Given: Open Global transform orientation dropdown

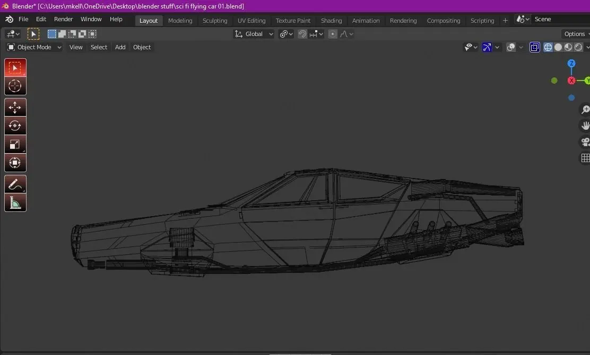Looking at the screenshot, I should [x=254, y=34].
